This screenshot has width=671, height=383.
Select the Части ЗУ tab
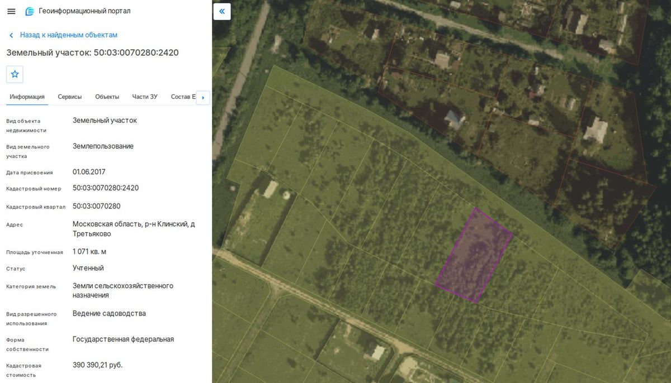pos(145,97)
